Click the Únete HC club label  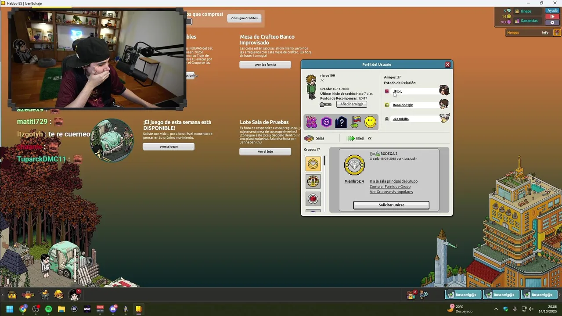click(x=526, y=11)
